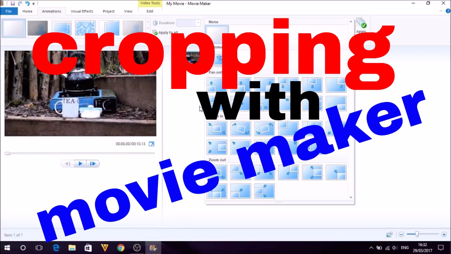The width and height of the screenshot is (451, 254).
Task: Pick the sixth Zoom out effect in top row
Action: click(336, 173)
